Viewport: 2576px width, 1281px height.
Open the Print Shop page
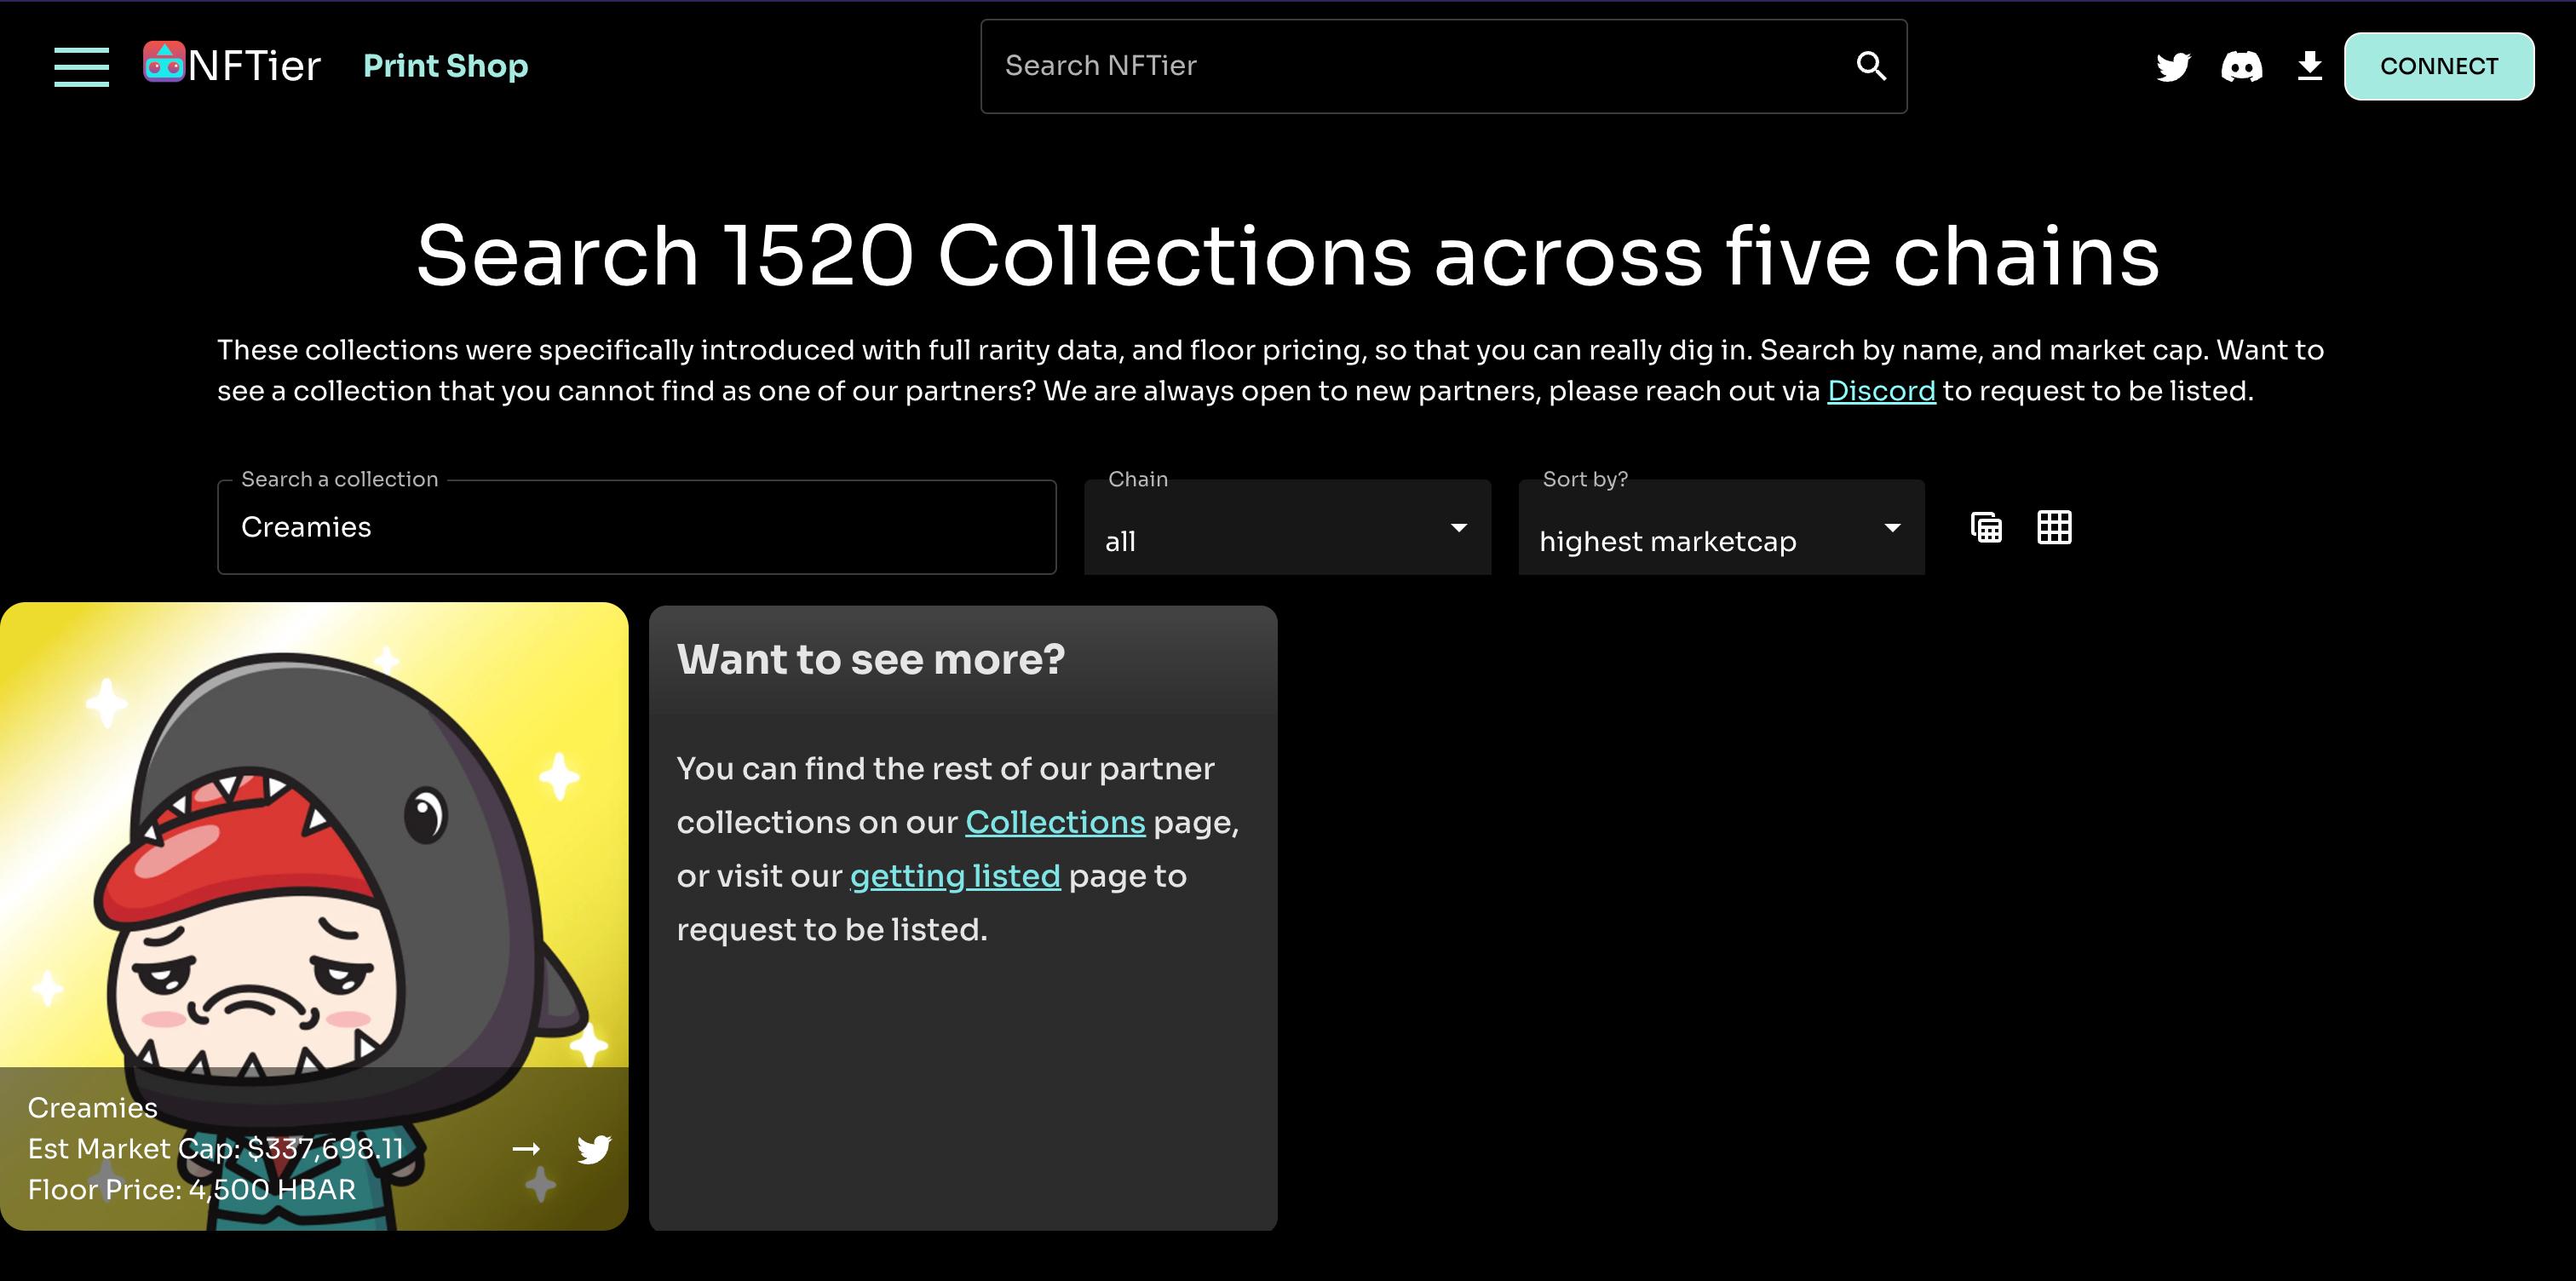tap(445, 64)
